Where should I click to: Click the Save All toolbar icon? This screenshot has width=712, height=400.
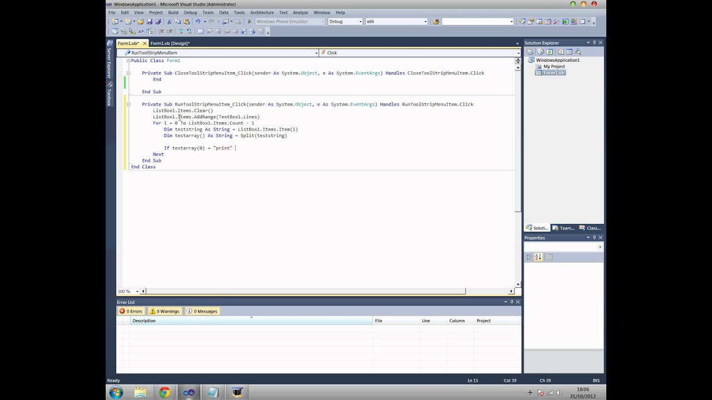coord(158,22)
